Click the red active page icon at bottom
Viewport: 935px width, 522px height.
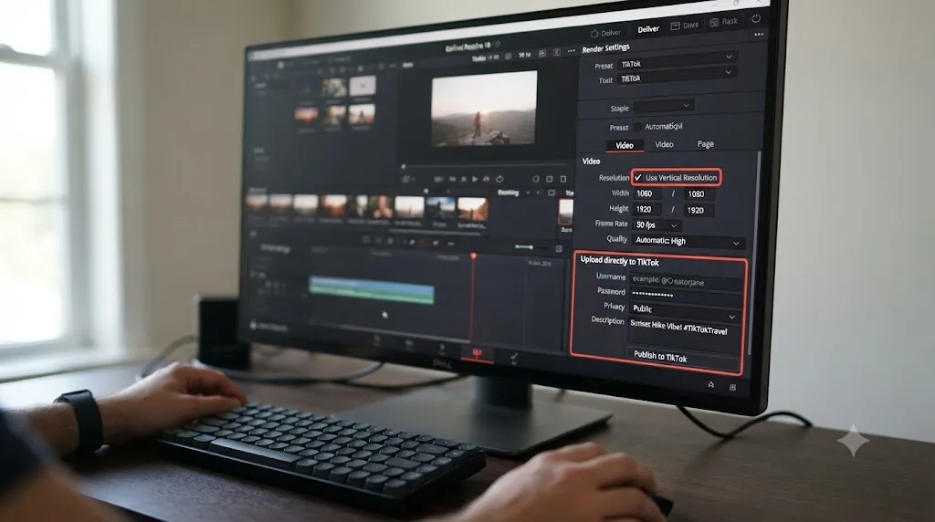477,353
